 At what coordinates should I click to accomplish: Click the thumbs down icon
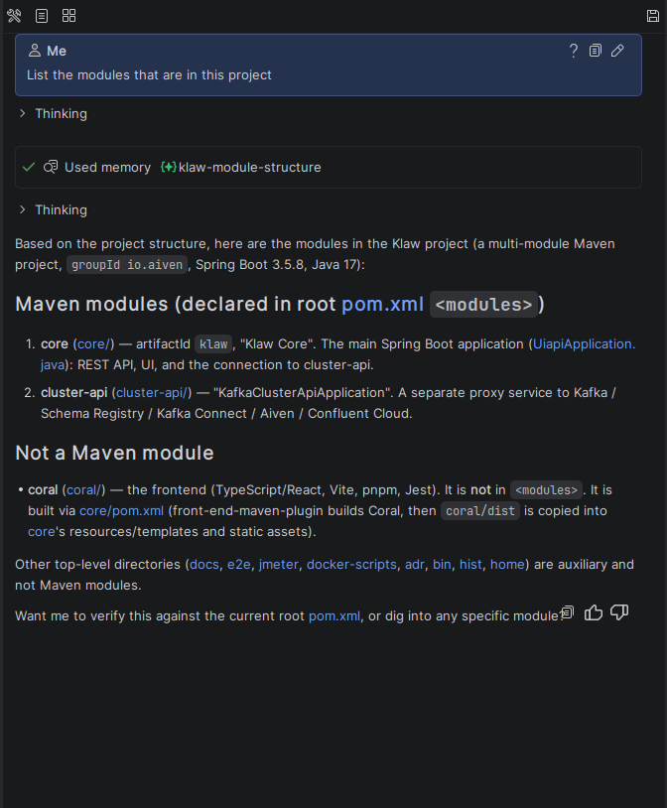coord(619,612)
